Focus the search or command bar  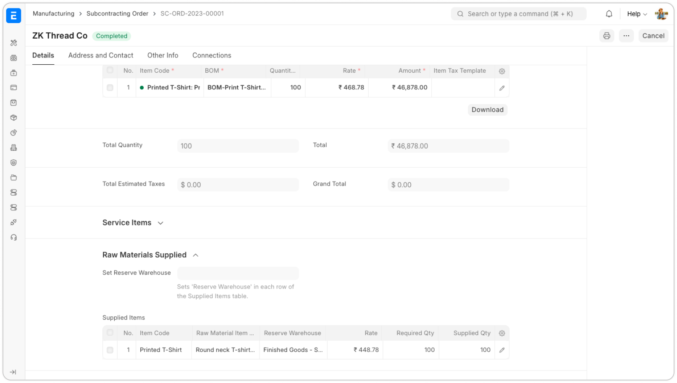click(x=519, y=14)
